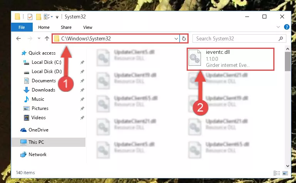
Task: Click the Girder internet Eve... description
Action: coord(227,65)
